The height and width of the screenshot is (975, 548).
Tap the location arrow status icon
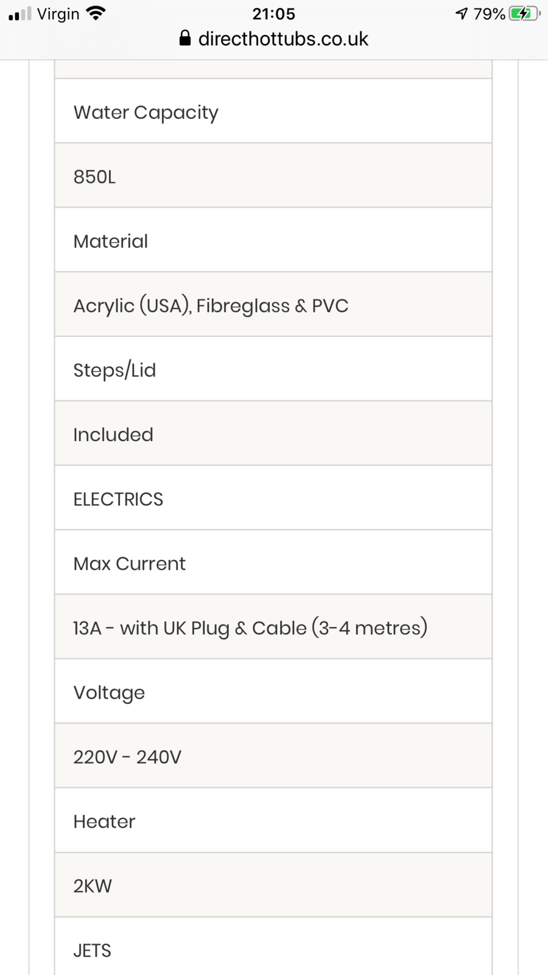[x=462, y=14]
